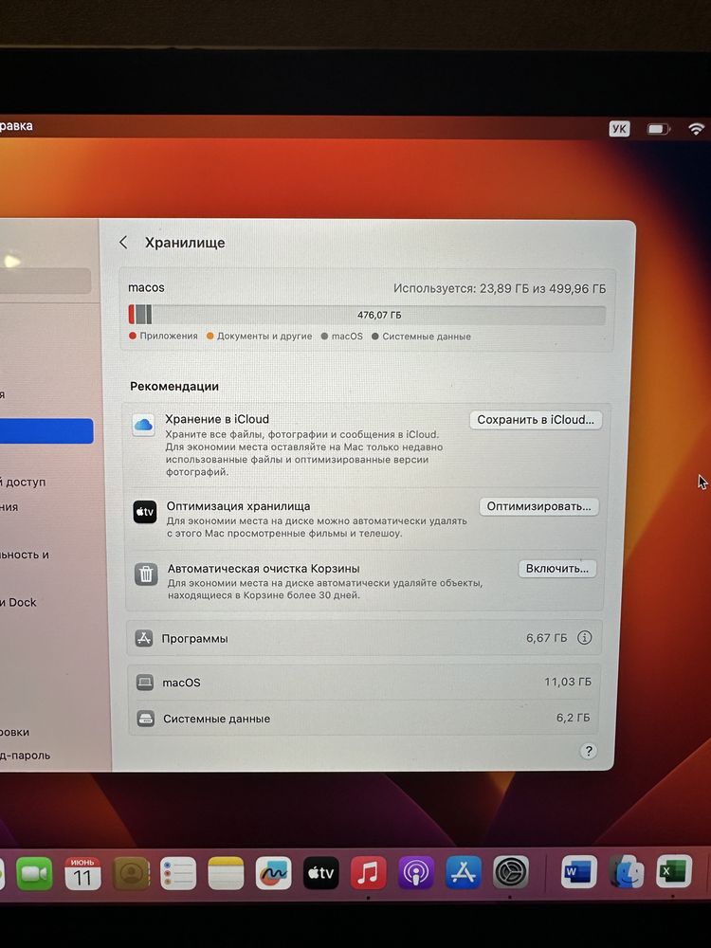This screenshot has width=711, height=948.
Task: Open help with the question mark button
Action: pos(589,751)
